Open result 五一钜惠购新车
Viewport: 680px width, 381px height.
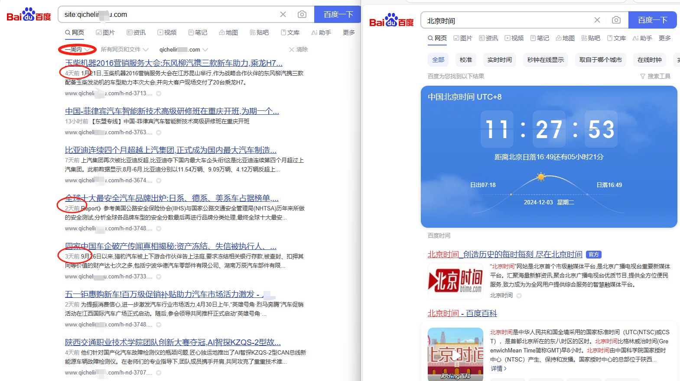(170, 294)
